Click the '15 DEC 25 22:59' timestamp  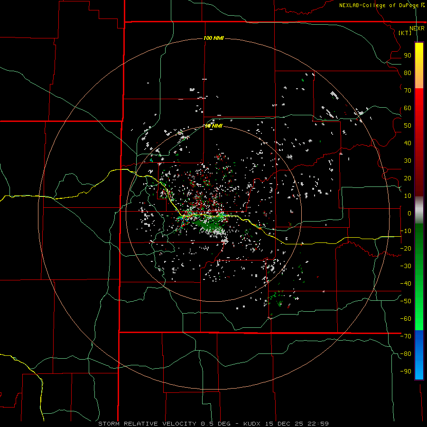tap(297, 424)
